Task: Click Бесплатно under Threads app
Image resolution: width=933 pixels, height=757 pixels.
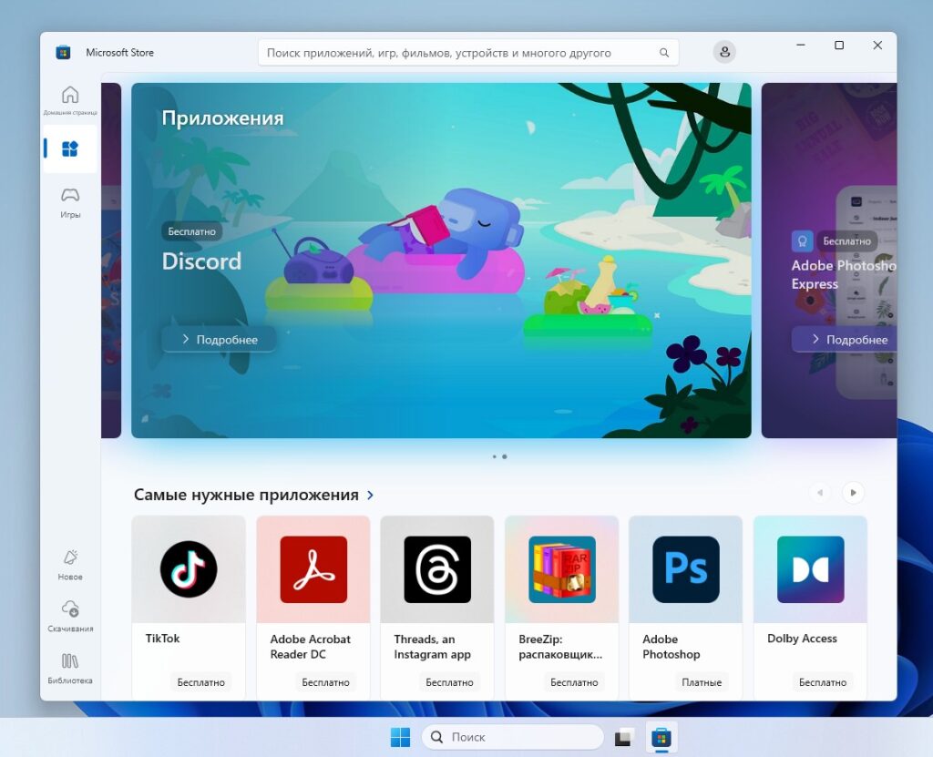Action: coord(449,682)
